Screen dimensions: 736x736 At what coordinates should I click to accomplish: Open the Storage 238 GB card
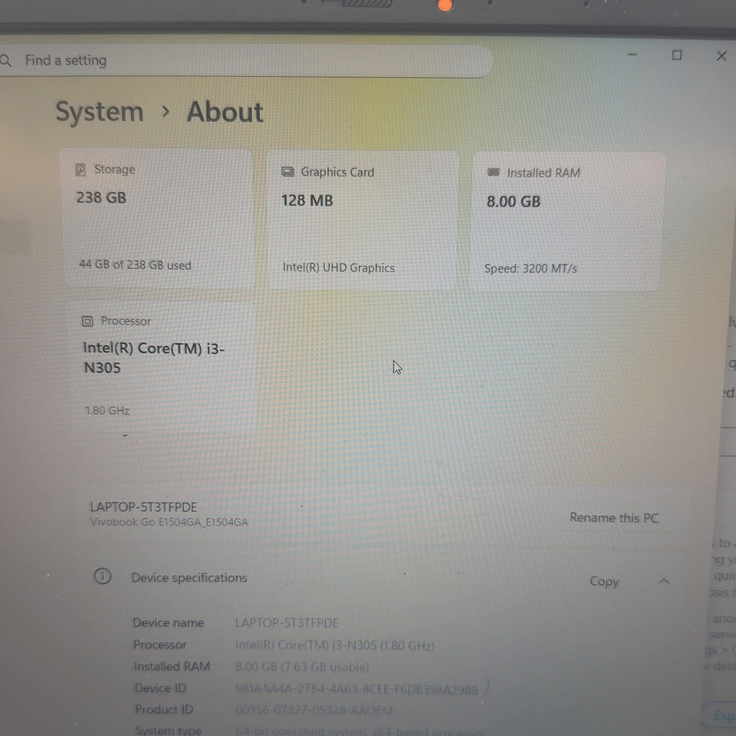coord(158,218)
